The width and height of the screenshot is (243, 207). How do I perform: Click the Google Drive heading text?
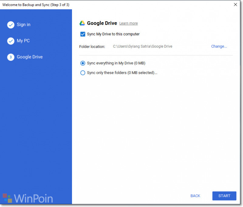102,23
